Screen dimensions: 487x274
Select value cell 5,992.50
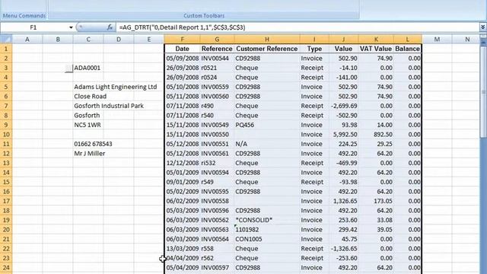[x=343, y=135]
